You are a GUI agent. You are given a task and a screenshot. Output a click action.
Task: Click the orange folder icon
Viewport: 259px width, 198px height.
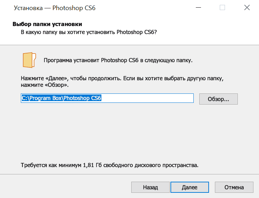(29, 60)
